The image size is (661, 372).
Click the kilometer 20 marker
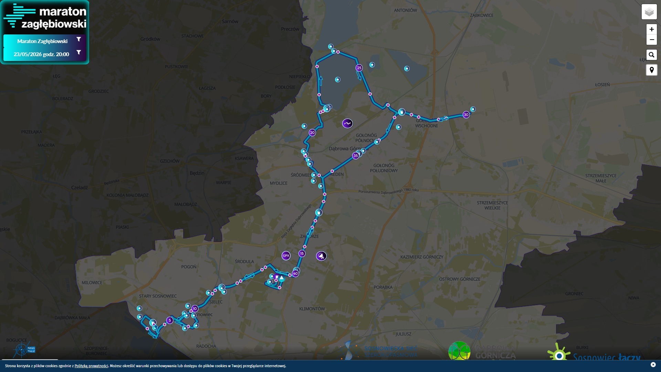point(312,133)
